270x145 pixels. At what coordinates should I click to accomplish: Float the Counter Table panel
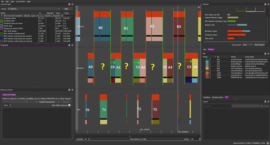click(69, 4)
